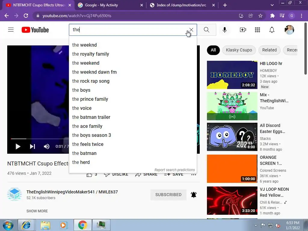This screenshot has height=231, width=308.
Task: Open the Mix TheEnglishWi... playlist thumbnail
Action: [232, 106]
